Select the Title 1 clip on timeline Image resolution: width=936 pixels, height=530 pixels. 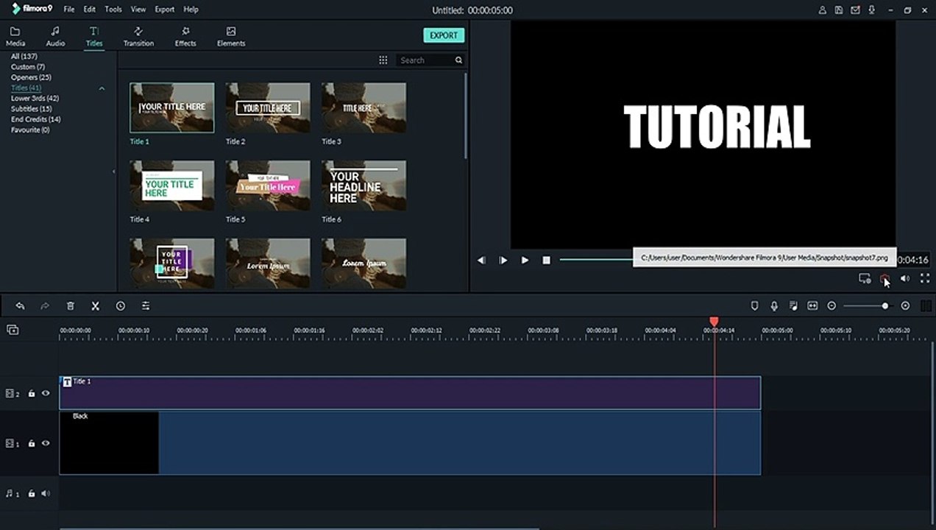point(410,393)
